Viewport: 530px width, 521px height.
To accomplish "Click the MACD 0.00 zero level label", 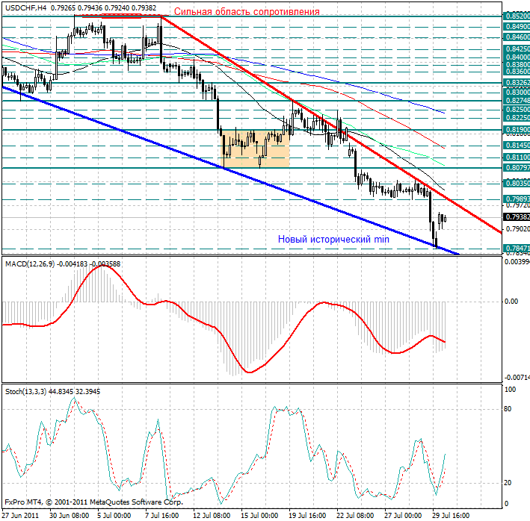I will (x=511, y=302).
